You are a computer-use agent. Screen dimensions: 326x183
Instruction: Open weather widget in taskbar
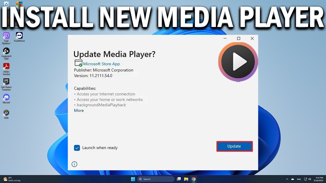[x=11, y=179]
